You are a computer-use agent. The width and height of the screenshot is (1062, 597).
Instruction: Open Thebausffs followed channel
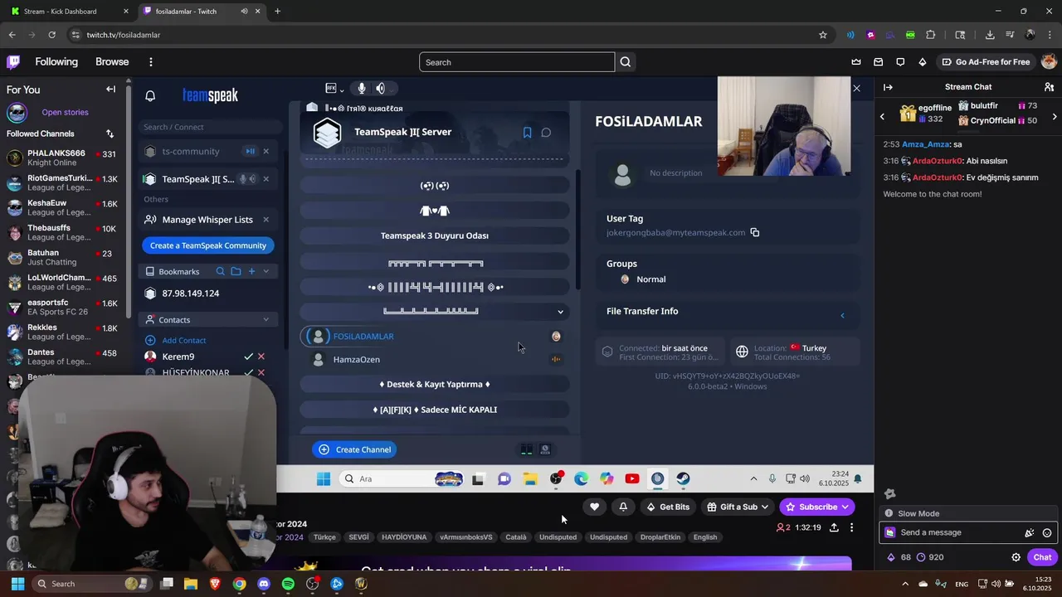pos(63,232)
